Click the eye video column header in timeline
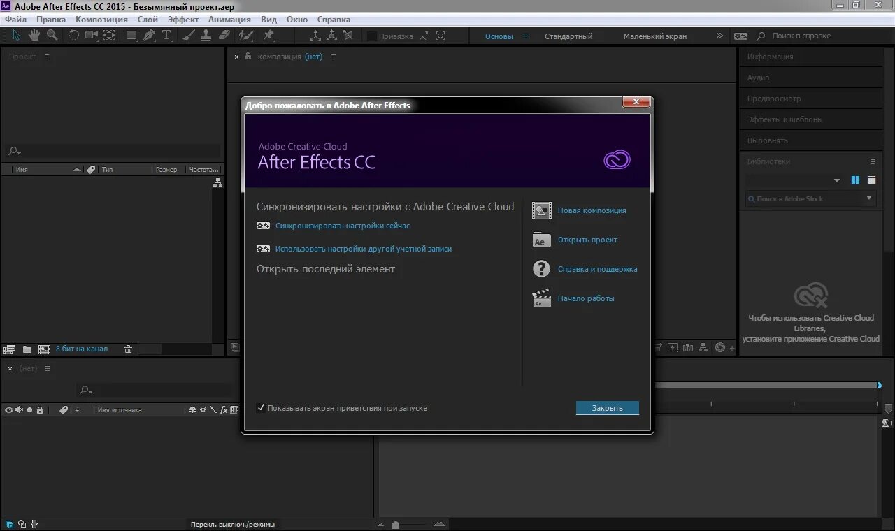895x531 pixels. coord(8,410)
